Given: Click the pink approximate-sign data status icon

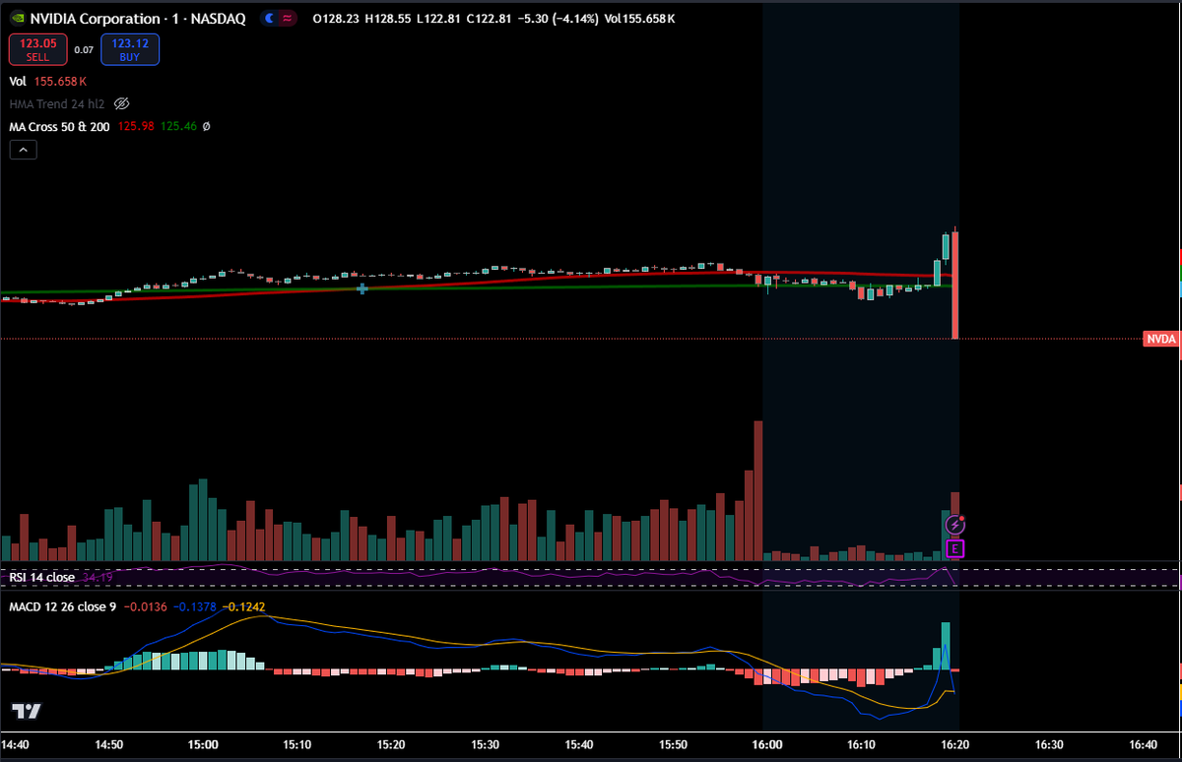Looking at the screenshot, I should pos(287,18).
